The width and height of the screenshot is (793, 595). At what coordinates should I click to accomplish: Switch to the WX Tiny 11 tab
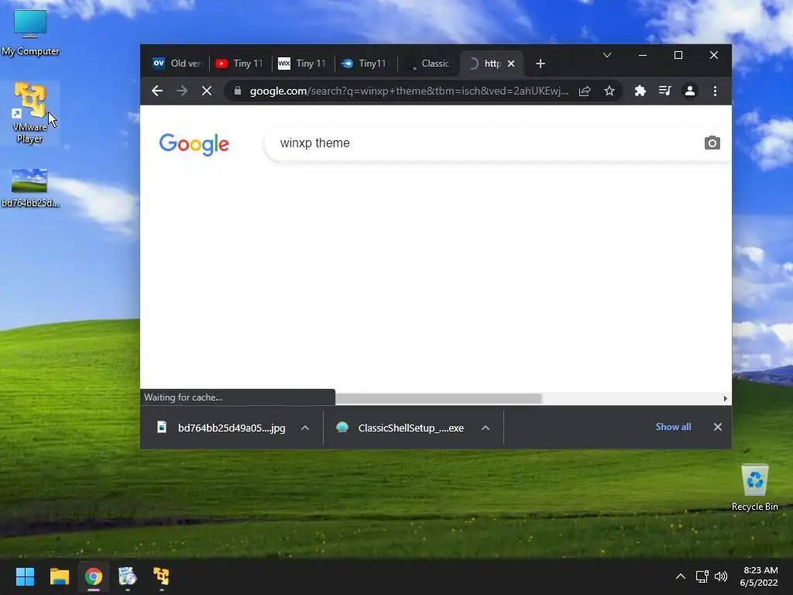coord(303,64)
